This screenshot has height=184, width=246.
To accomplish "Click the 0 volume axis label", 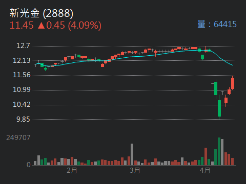I will [x=29, y=165].
